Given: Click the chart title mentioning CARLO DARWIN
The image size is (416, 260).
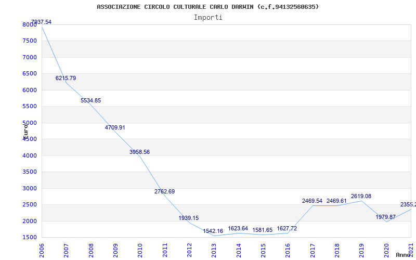Looking at the screenshot, I should point(207,7).
